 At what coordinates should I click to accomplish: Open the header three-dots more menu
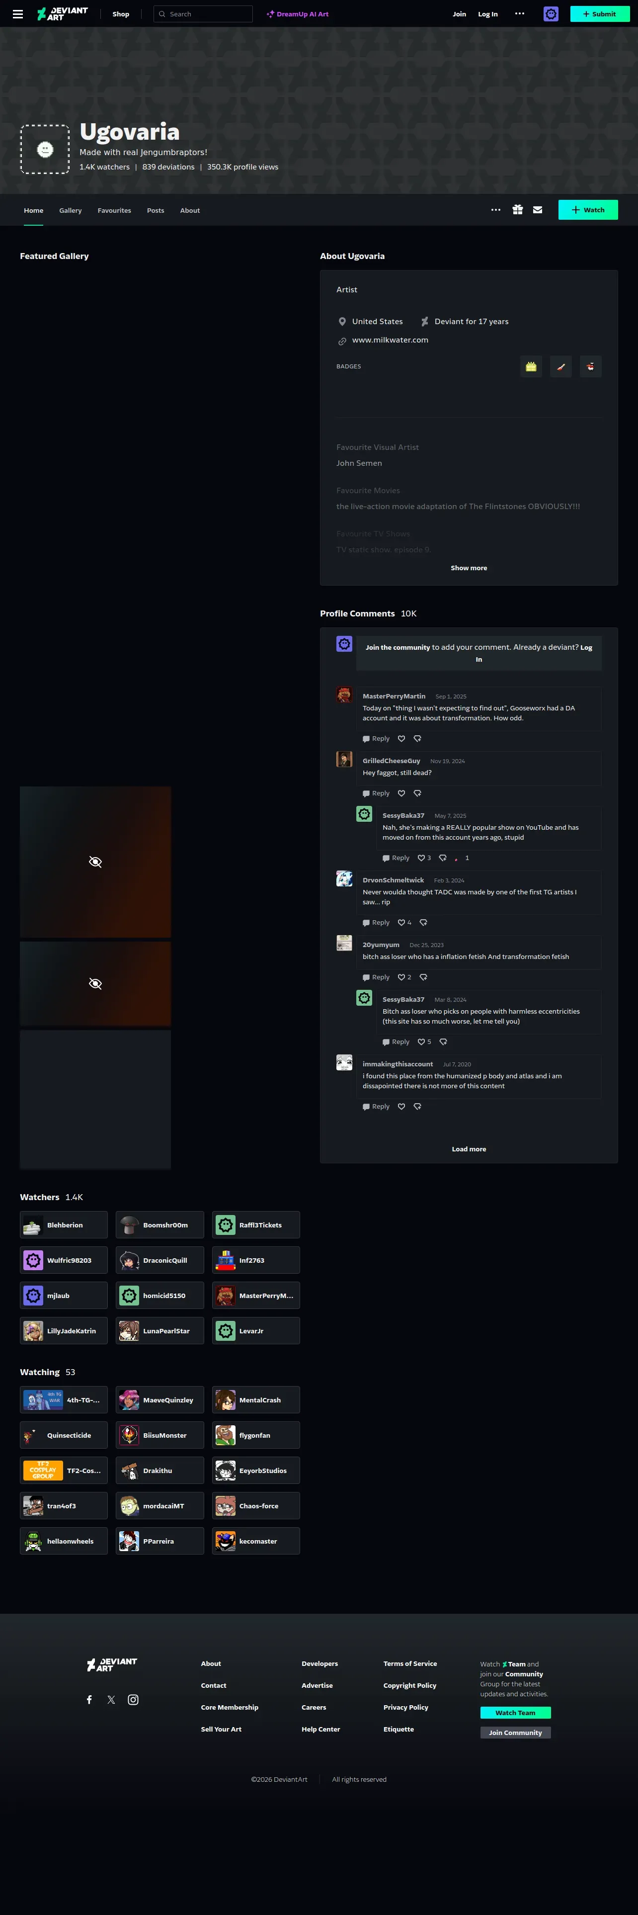click(x=520, y=14)
